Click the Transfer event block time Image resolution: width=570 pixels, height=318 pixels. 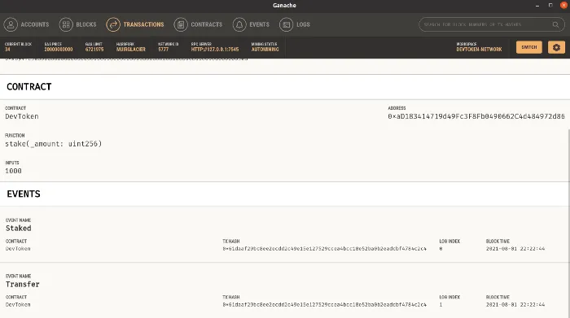[x=515, y=304]
